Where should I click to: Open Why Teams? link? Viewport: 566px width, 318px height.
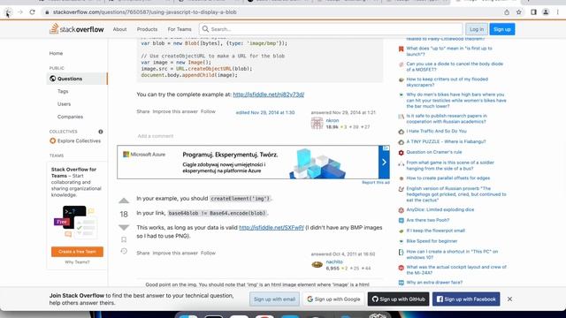pyautogui.click(x=77, y=262)
